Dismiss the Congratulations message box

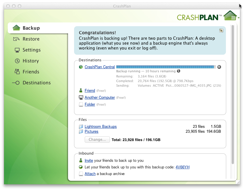(221, 31)
